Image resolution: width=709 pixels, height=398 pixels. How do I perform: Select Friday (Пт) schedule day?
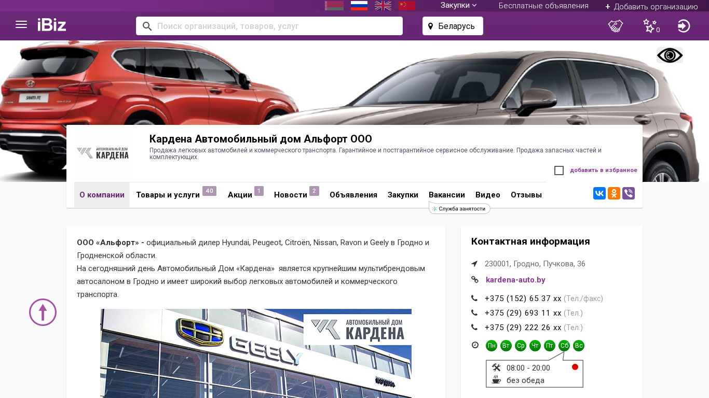point(550,346)
